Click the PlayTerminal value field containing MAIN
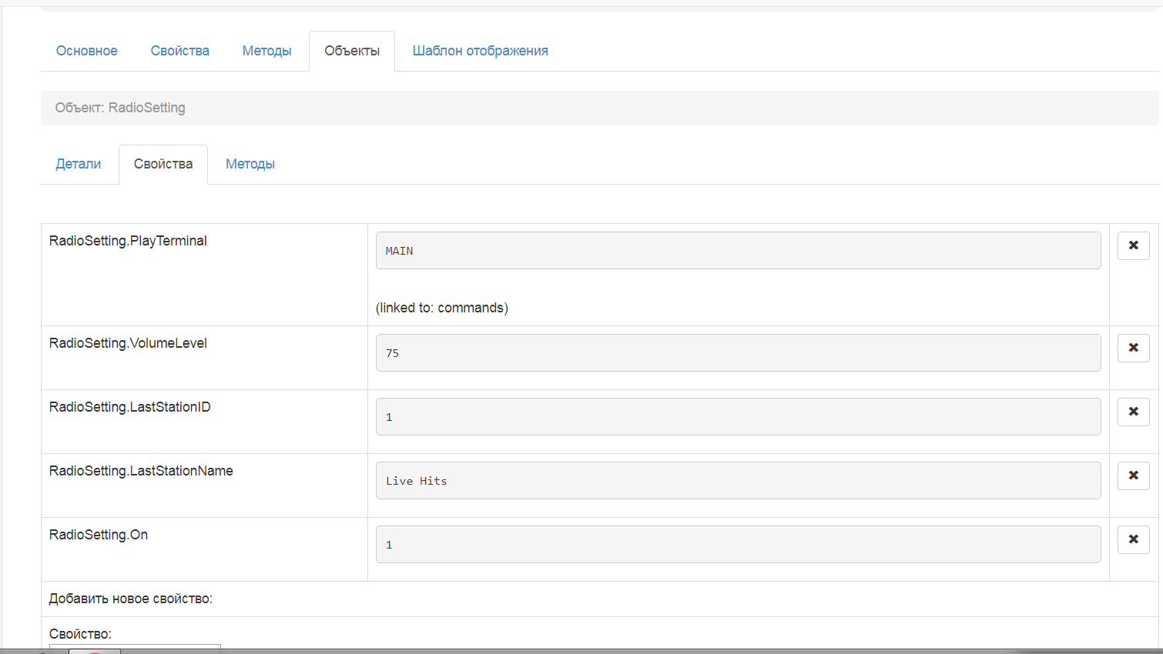1163x654 pixels. click(x=738, y=251)
